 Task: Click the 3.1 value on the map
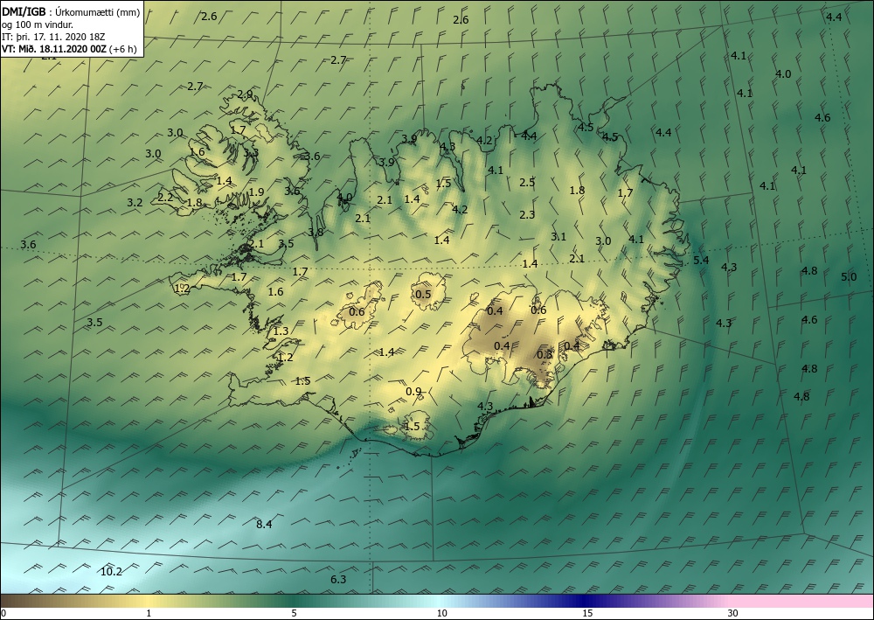pos(558,236)
